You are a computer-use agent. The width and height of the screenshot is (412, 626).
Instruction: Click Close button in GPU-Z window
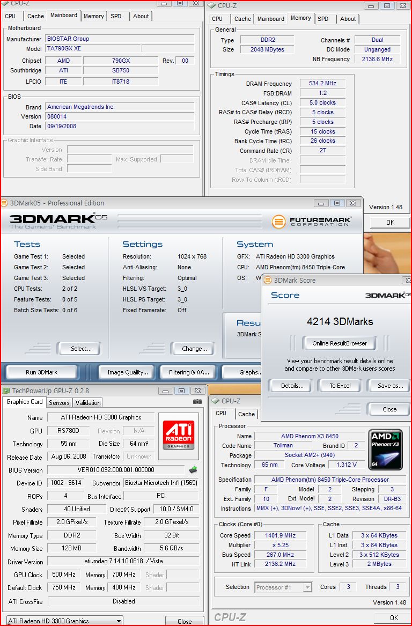pyautogui.click(x=185, y=621)
